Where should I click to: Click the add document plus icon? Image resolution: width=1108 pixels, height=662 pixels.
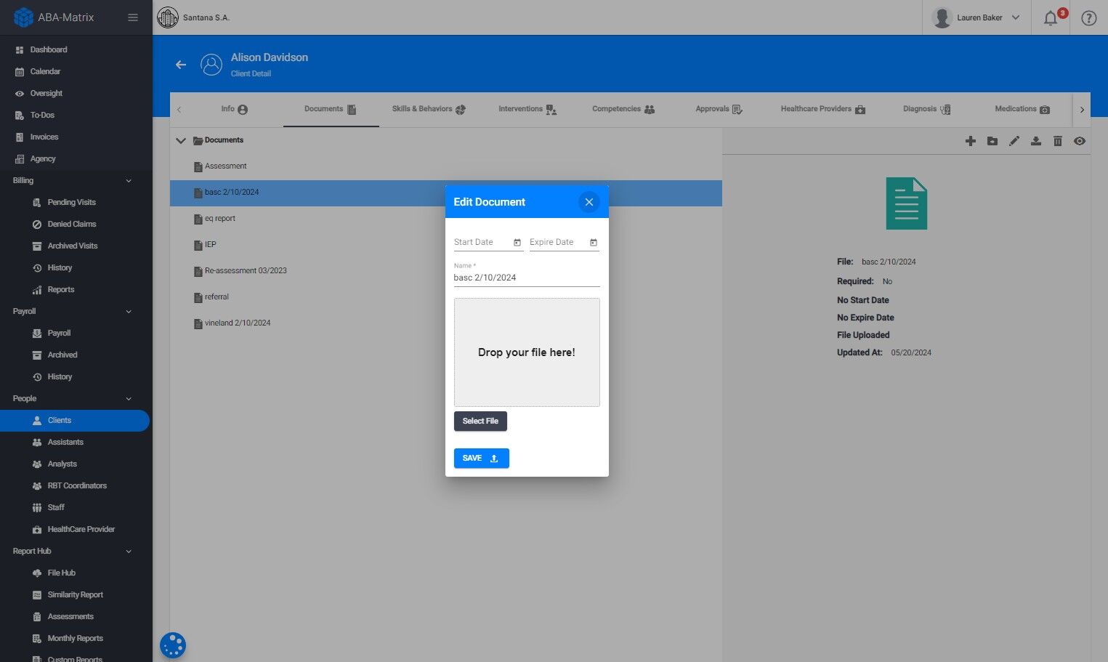(971, 141)
